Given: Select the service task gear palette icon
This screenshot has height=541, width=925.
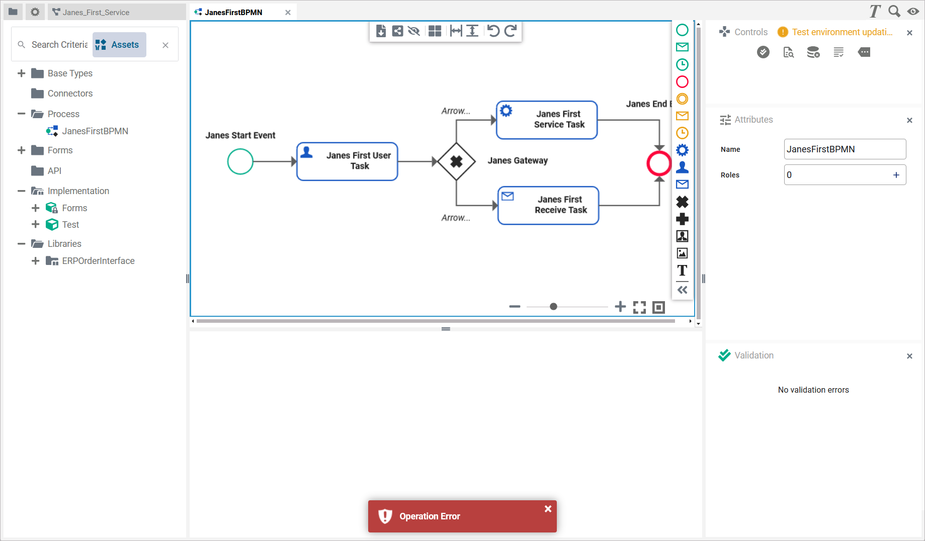Looking at the screenshot, I should click(682, 150).
